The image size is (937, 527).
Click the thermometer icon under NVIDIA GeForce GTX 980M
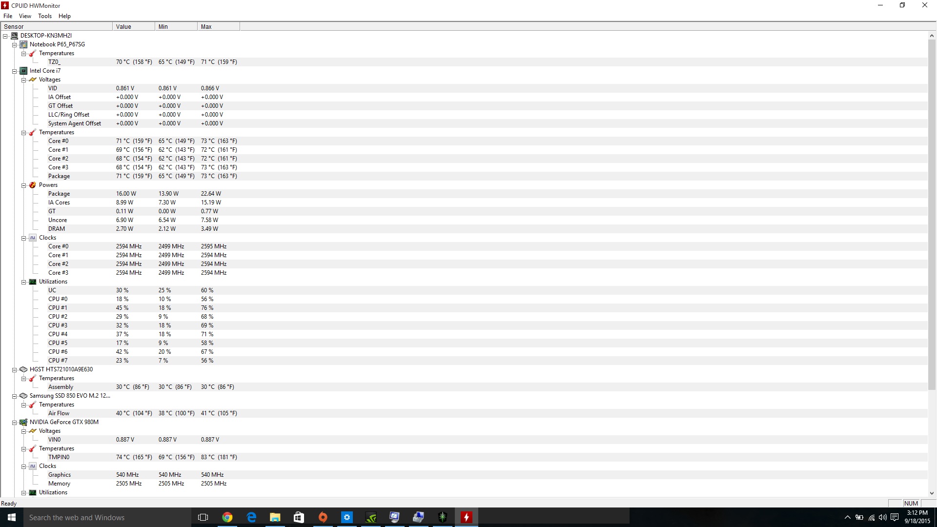(x=33, y=448)
